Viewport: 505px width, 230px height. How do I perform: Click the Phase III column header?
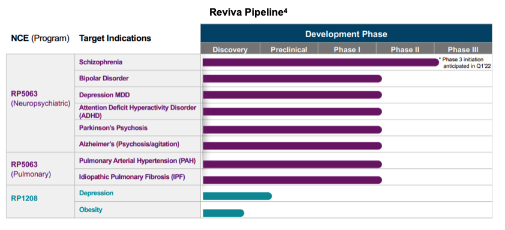463,49
